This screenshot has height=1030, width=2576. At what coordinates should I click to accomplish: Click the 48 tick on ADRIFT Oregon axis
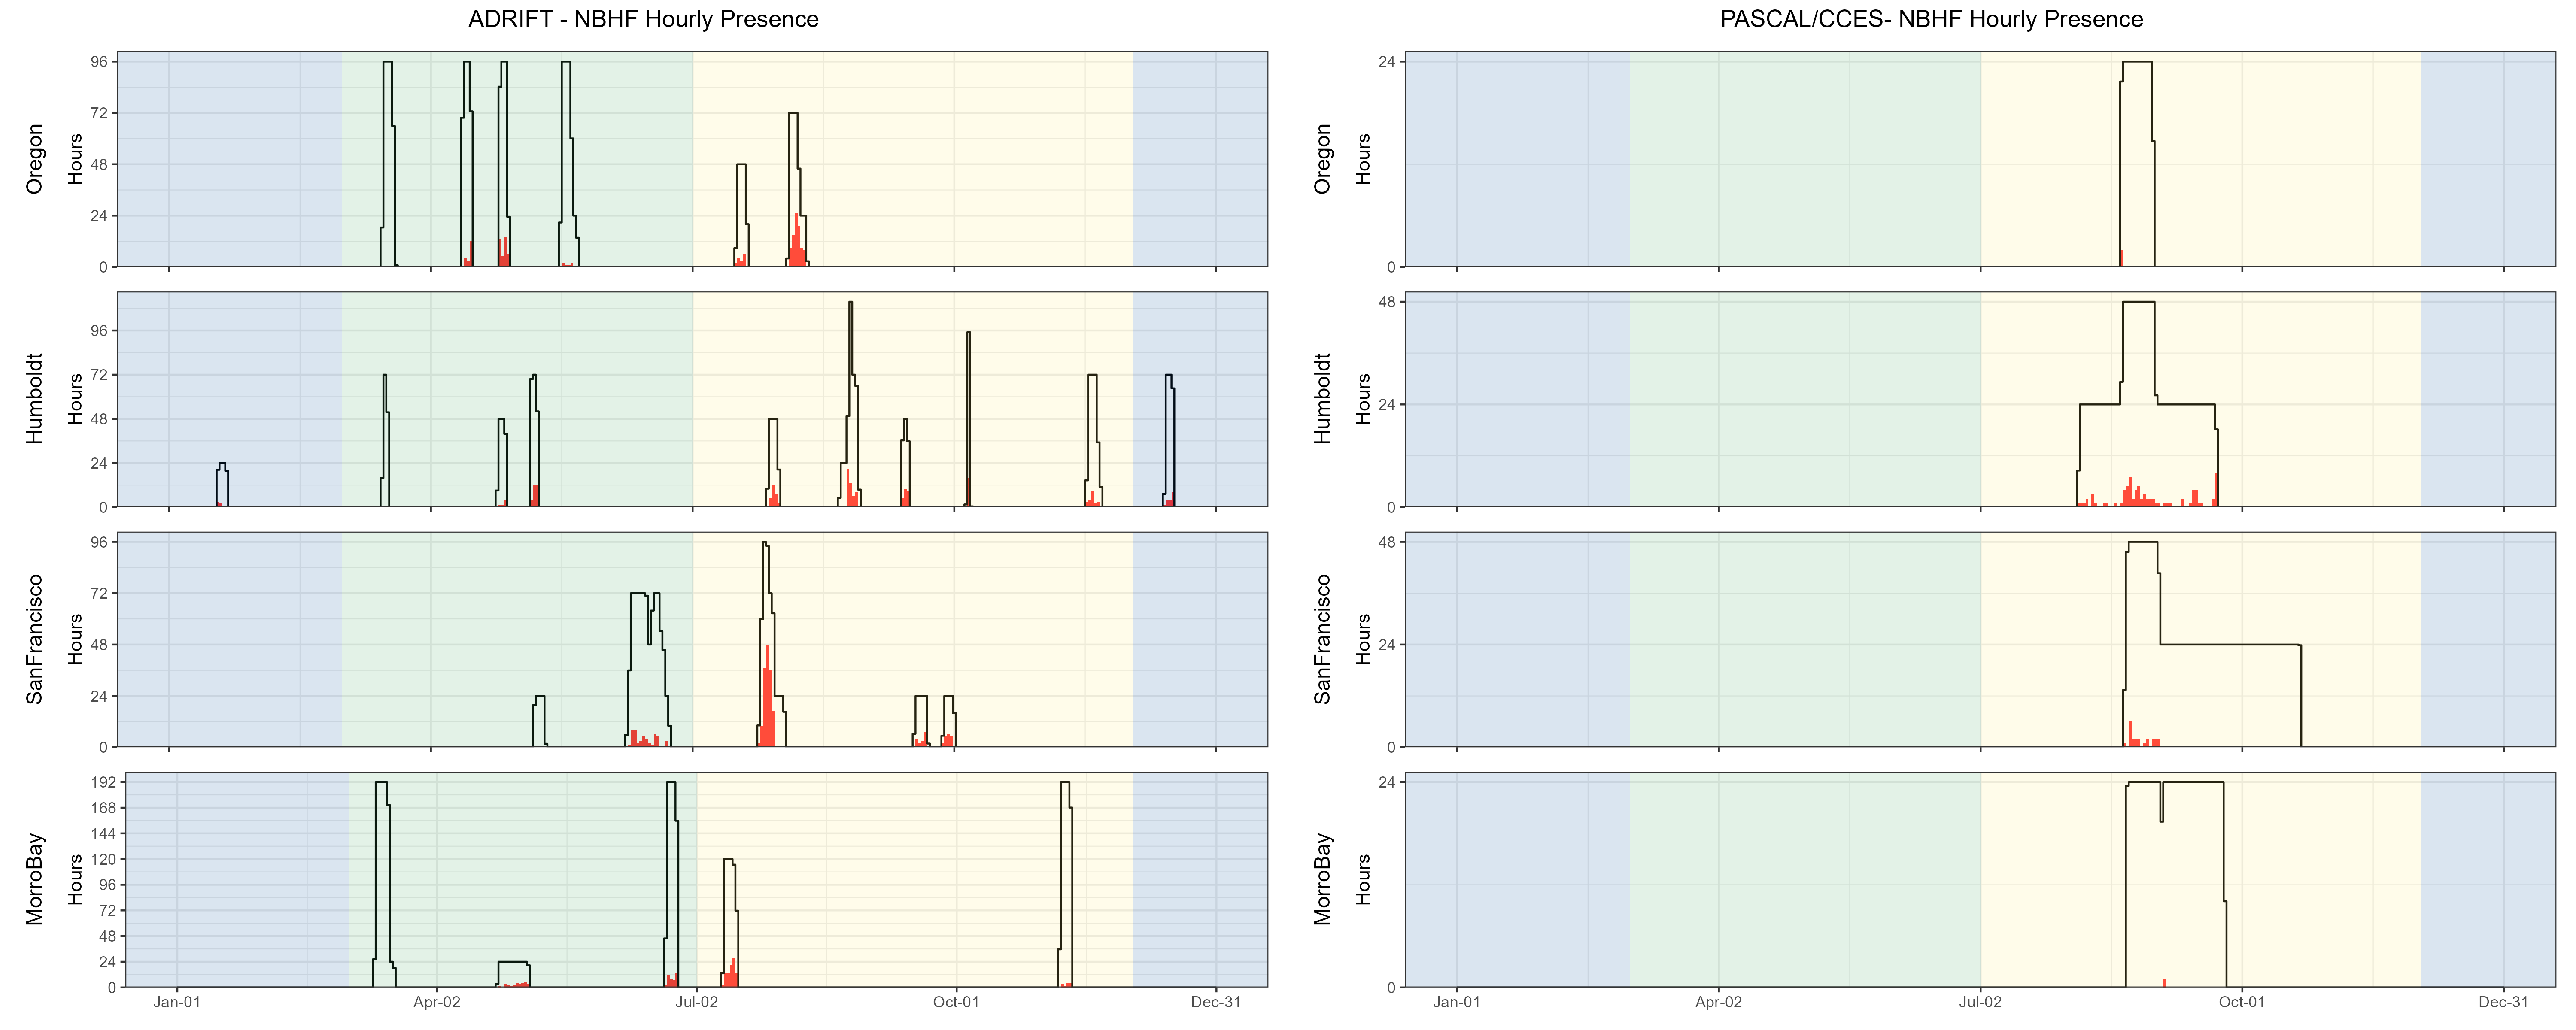pos(99,164)
